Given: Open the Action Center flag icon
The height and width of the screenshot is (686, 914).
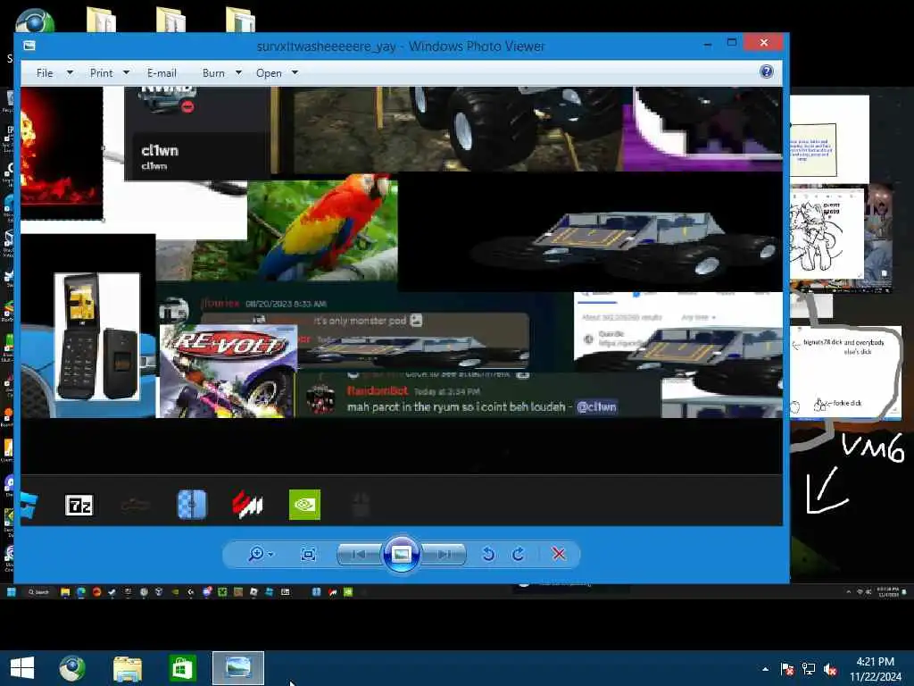Looking at the screenshot, I should pos(787,669).
